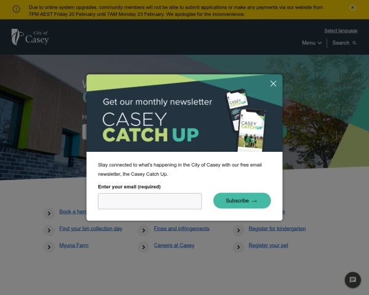Open the City of Casey logo homepage
The image size is (369, 295).
click(x=30, y=37)
